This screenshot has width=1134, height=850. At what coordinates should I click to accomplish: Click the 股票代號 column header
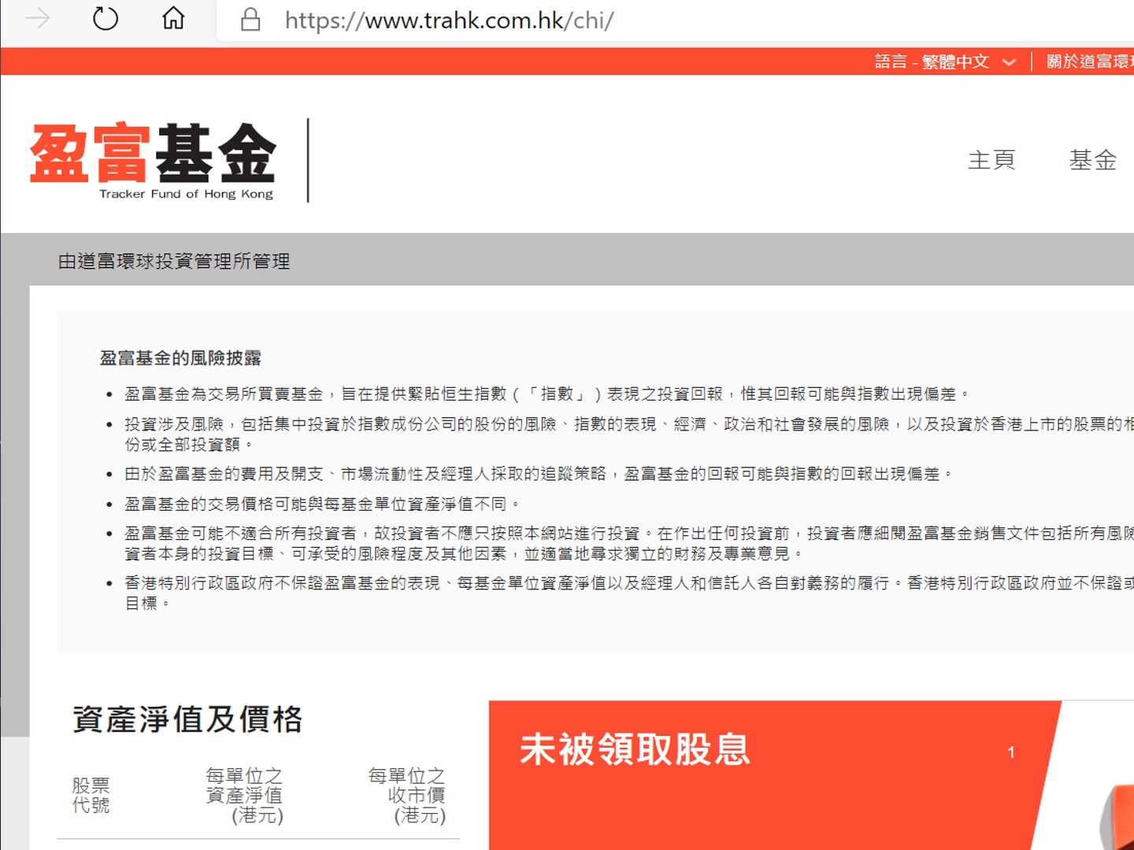pyautogui.click(x=91, y=795)
